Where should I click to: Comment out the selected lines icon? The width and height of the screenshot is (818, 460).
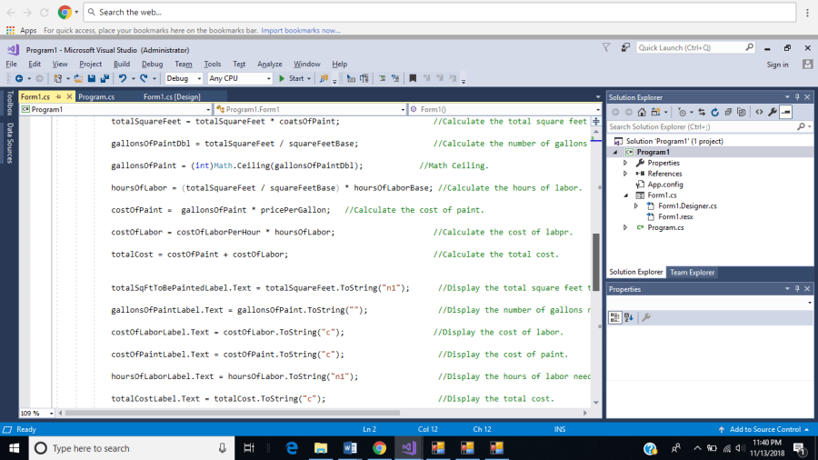pyautogui.click(x=382, y=78)
